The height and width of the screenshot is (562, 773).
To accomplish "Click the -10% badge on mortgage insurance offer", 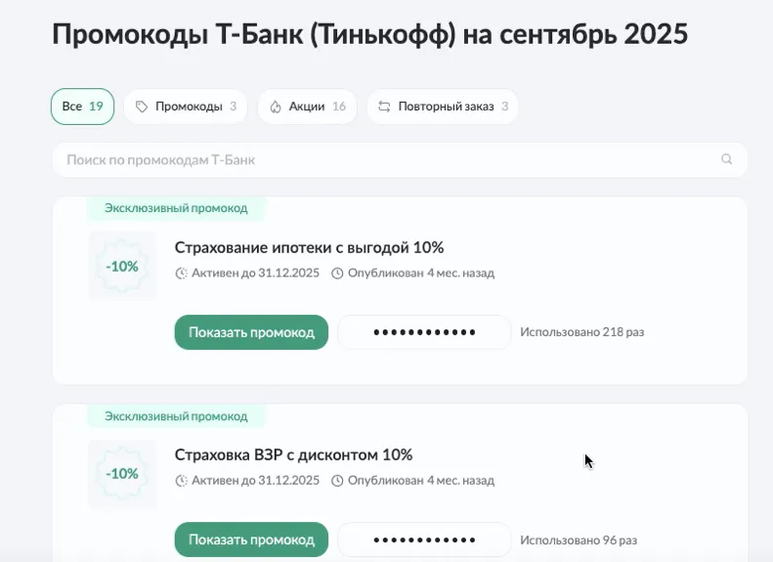I will tap(122, 266).
